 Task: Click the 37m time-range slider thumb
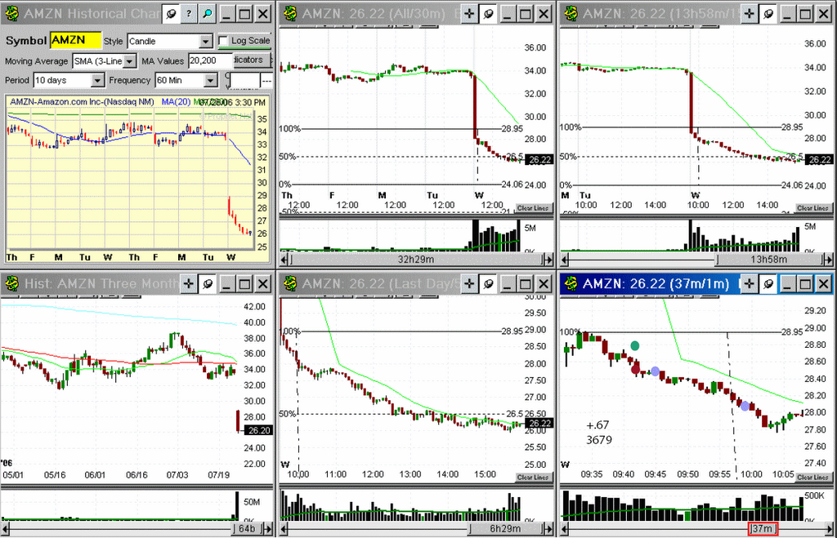[763, 529]
